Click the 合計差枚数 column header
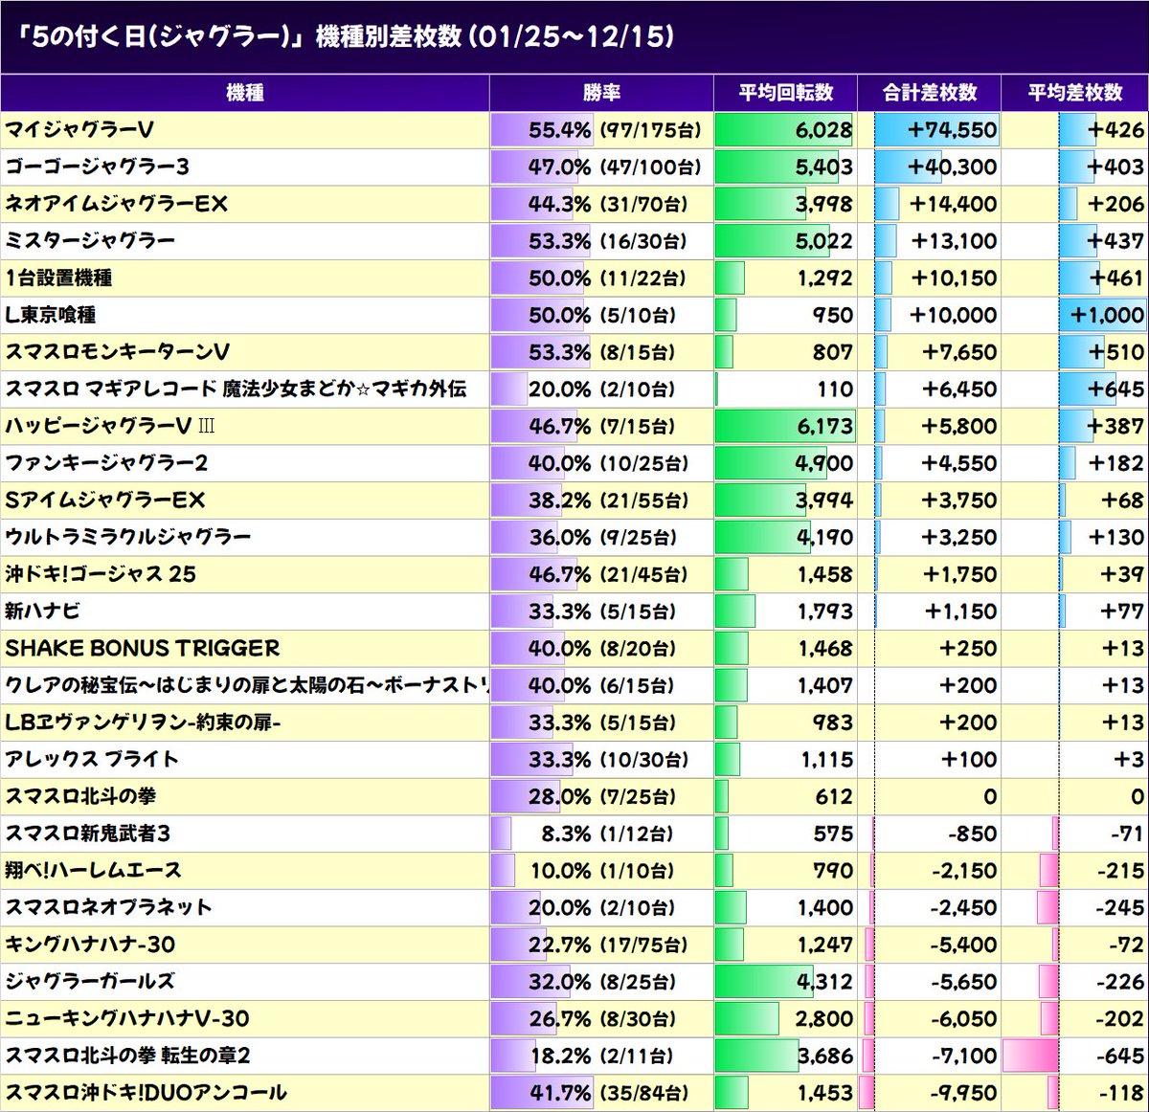This screenshot has height=1112, width=1149. click(x=929, y=93)
